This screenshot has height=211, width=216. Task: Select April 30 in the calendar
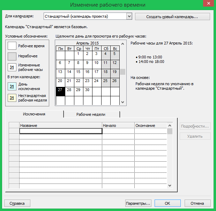[87, 90]
